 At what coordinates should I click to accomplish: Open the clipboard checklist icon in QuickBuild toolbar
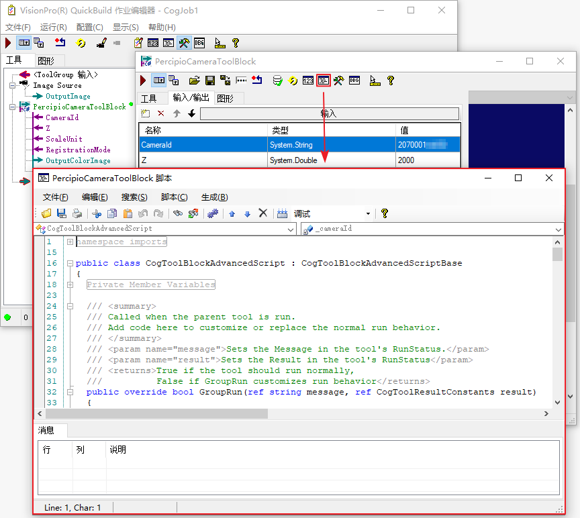pos(138,43)
